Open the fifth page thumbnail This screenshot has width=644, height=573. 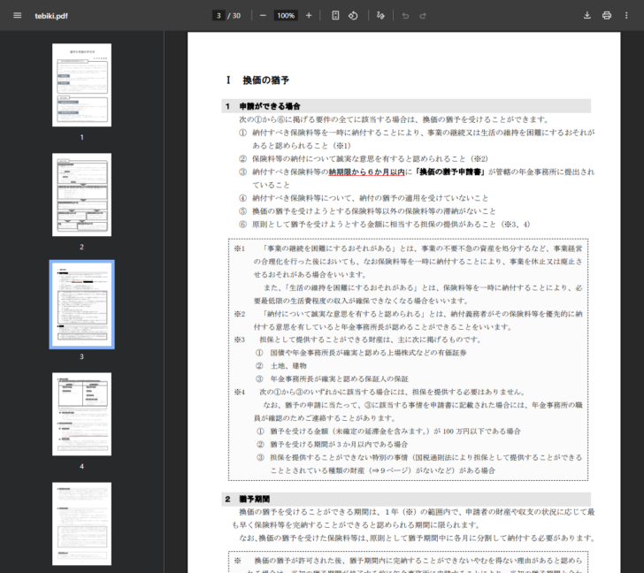(x=81, y=523)
